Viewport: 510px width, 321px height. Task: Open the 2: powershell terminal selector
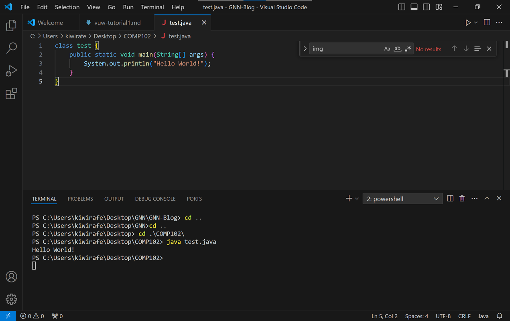pos(402,199)
